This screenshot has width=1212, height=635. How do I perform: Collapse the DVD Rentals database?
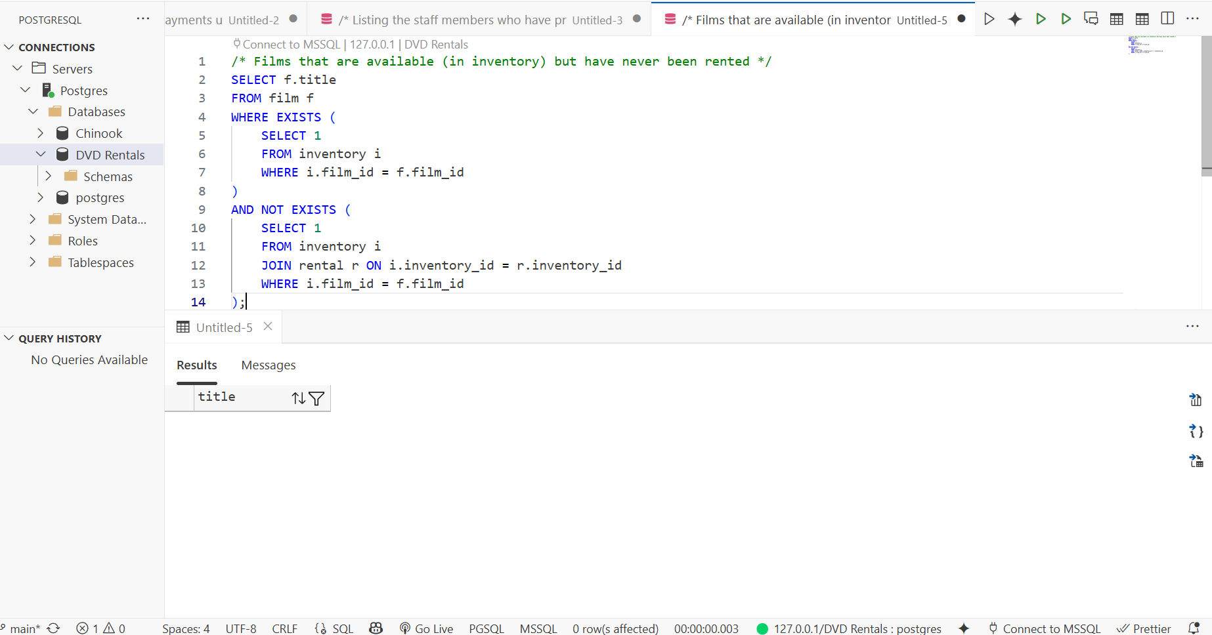[x=41, y=154]
